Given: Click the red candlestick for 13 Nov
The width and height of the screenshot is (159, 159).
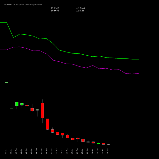Looking at the screenshot, I should tap(32, 109).
